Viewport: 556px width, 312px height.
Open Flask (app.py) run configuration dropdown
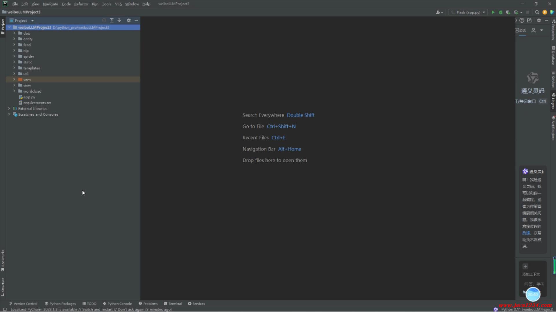468,12
